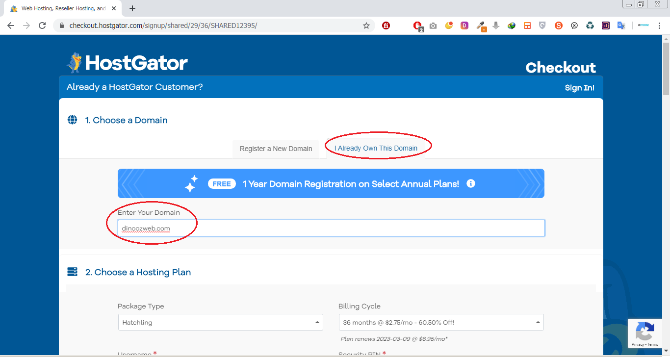Click the info icon on FREE domain banner

tap(471, 183)
